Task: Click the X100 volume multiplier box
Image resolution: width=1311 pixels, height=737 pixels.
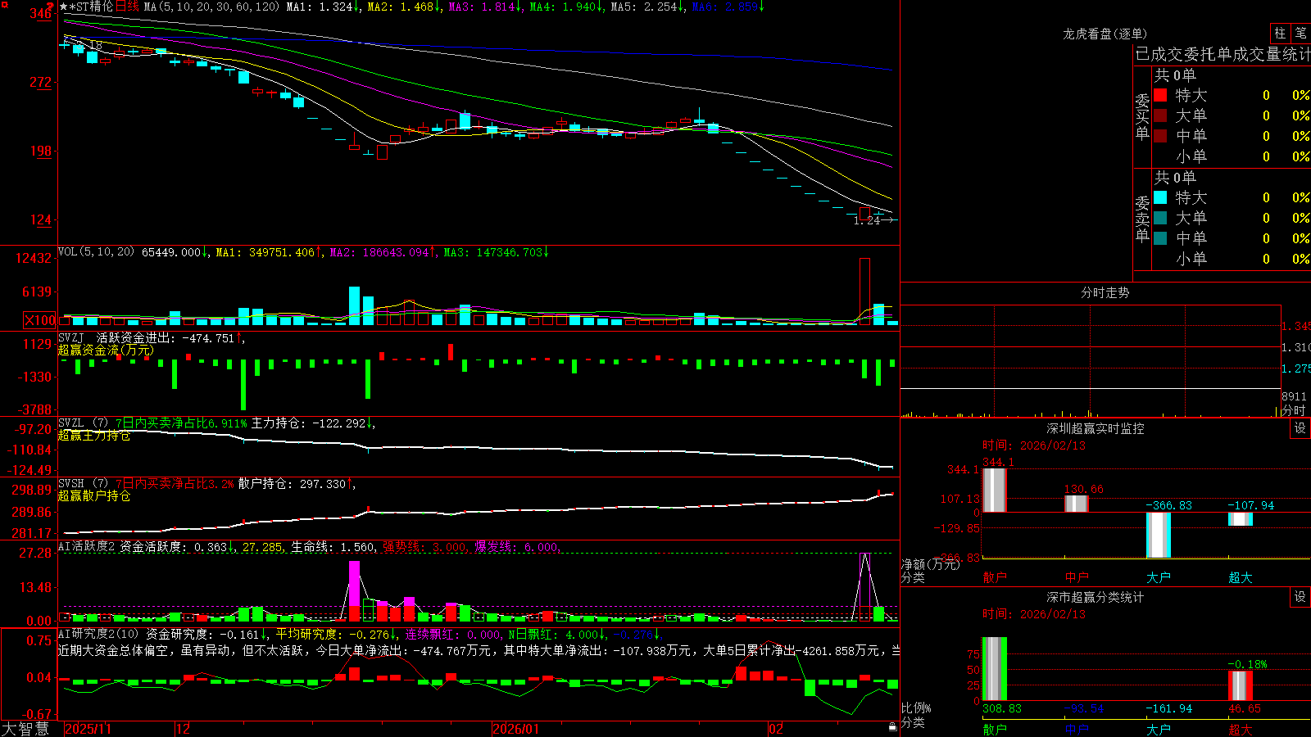Action: tap(40, 320)
